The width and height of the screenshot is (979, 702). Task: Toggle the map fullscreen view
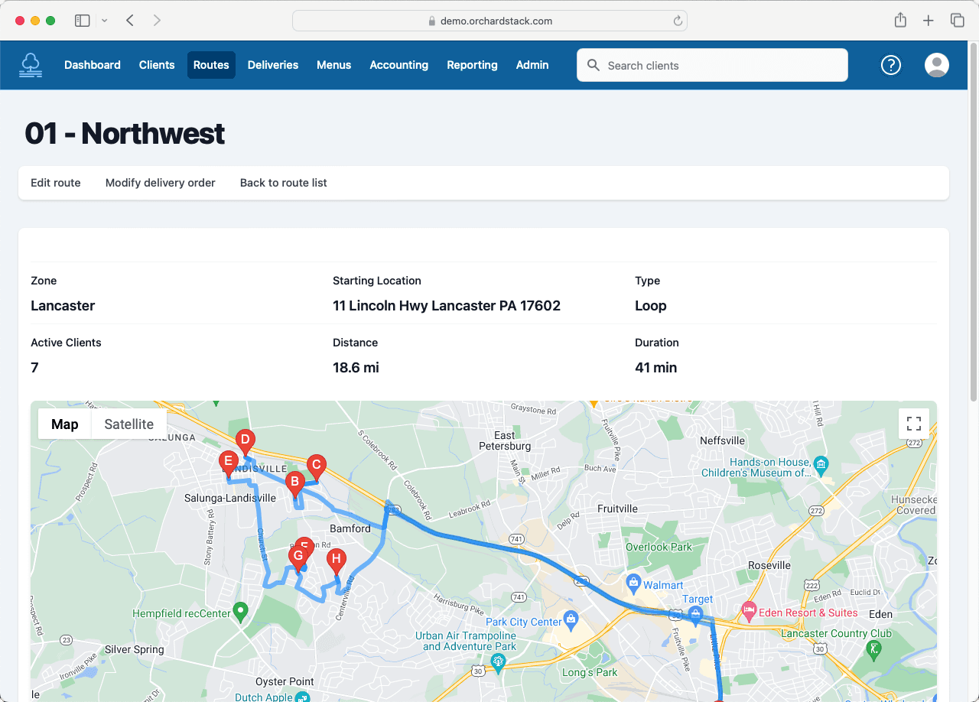[x=913, y=424]
